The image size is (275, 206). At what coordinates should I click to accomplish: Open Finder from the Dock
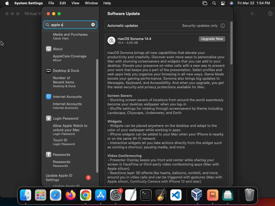(x=26, y=195)
